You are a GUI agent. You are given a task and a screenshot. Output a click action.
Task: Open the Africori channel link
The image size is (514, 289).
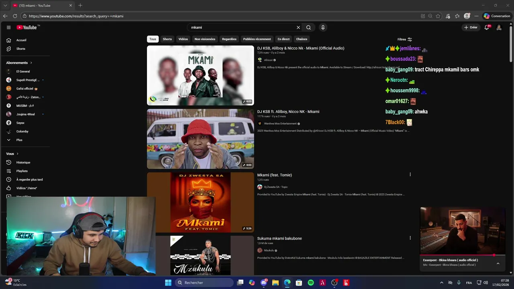tap(268, 60)
